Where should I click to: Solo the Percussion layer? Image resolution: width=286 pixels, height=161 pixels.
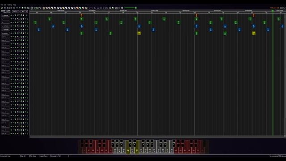click(x=17, y=33)
